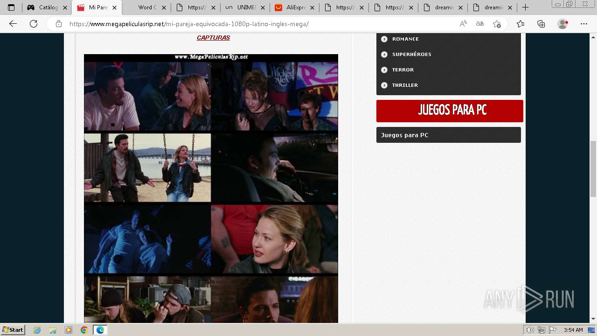597x336 pixels.
Task: Open the Juegos para PC dark link box
Action: [449, 135]
